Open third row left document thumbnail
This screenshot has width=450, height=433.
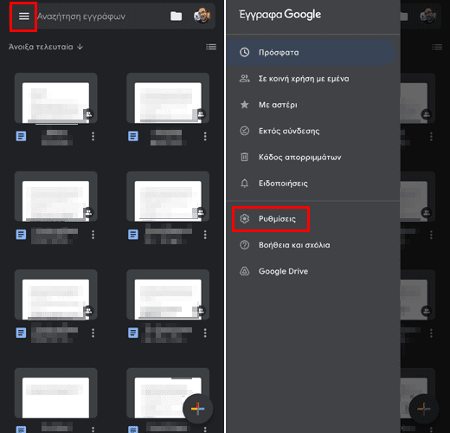(56, 295)
